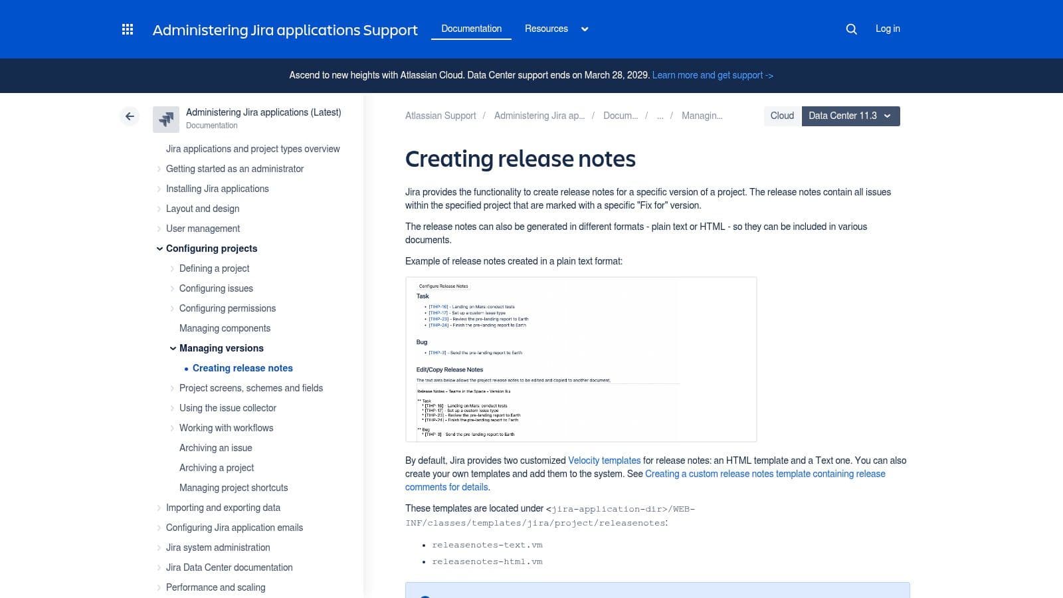Expand Using the issue collector

click(173, 408)
